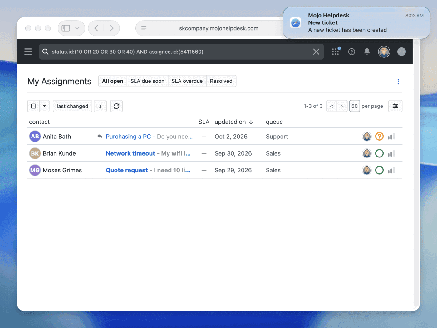The height and width of the screenshot is (328, 437).
Task: Open the apps grid launcher
Action: tap(336, 52)
